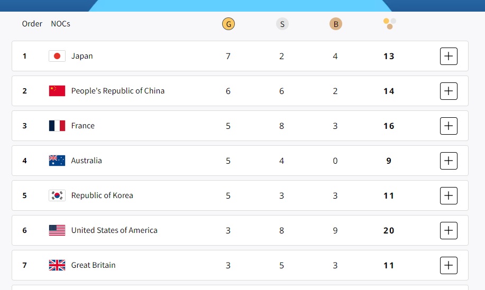
Task: Expand People's Republic of China row
Action: pos(449,91)
